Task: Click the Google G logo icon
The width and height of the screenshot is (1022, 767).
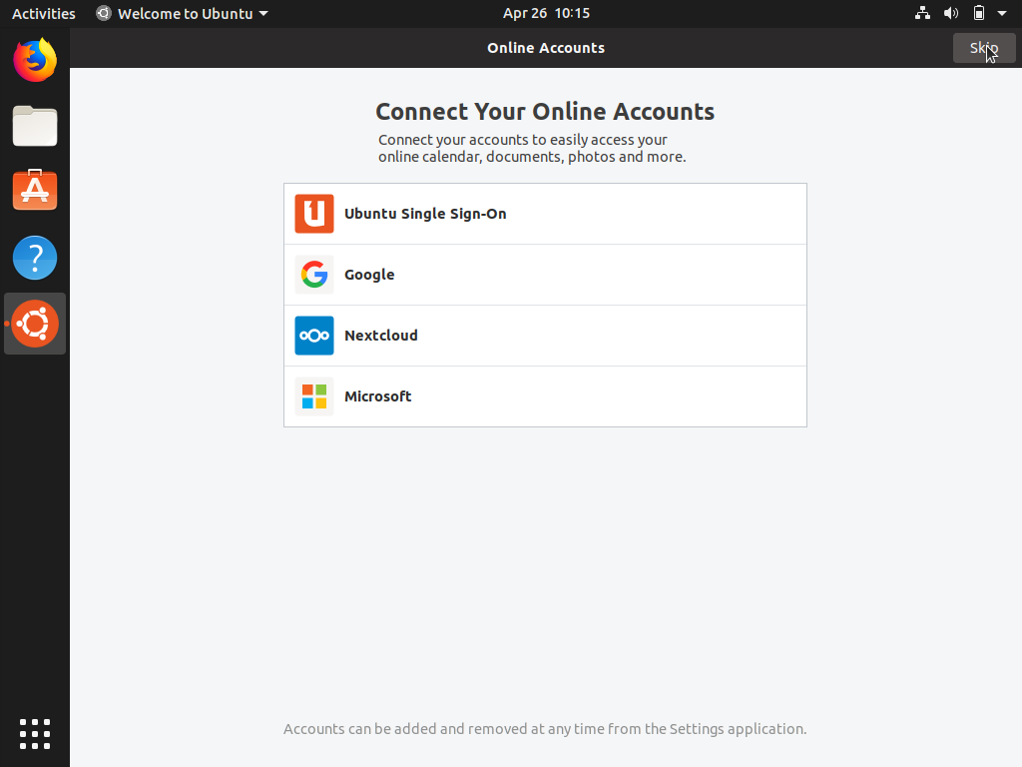Action: point(314,275)
